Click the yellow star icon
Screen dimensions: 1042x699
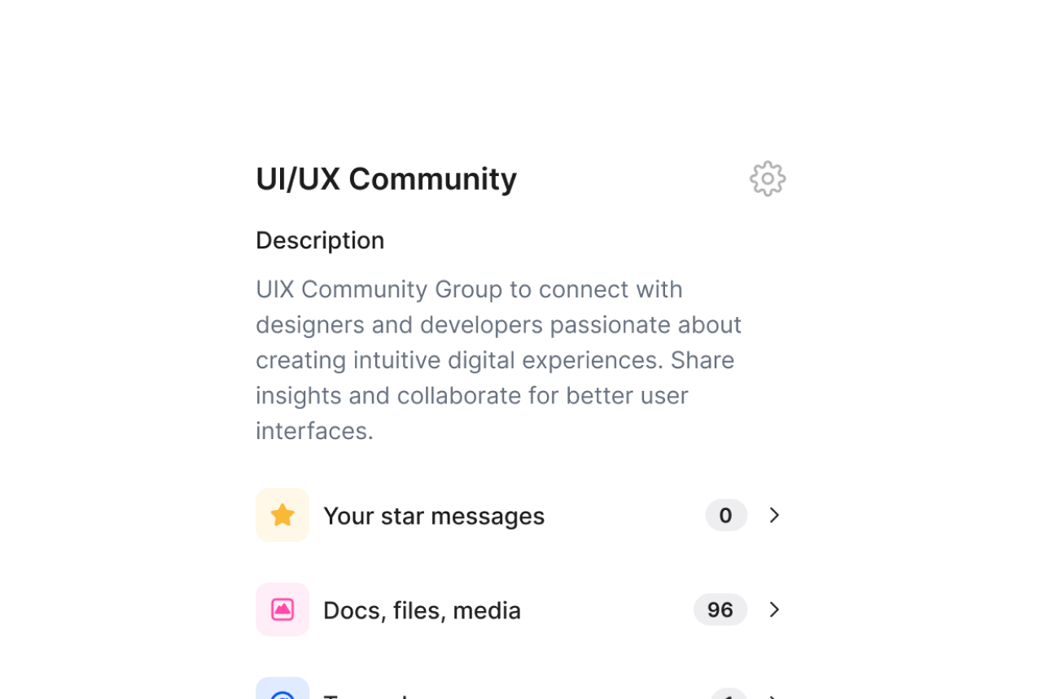282,515
